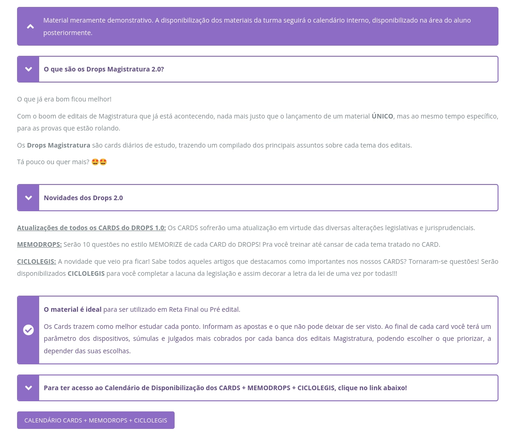Click bold 'CICLOLEGIS' in 'disponibilizados CICLOLEGIS' sentence

pyautogui.click(x=86, y=273)
